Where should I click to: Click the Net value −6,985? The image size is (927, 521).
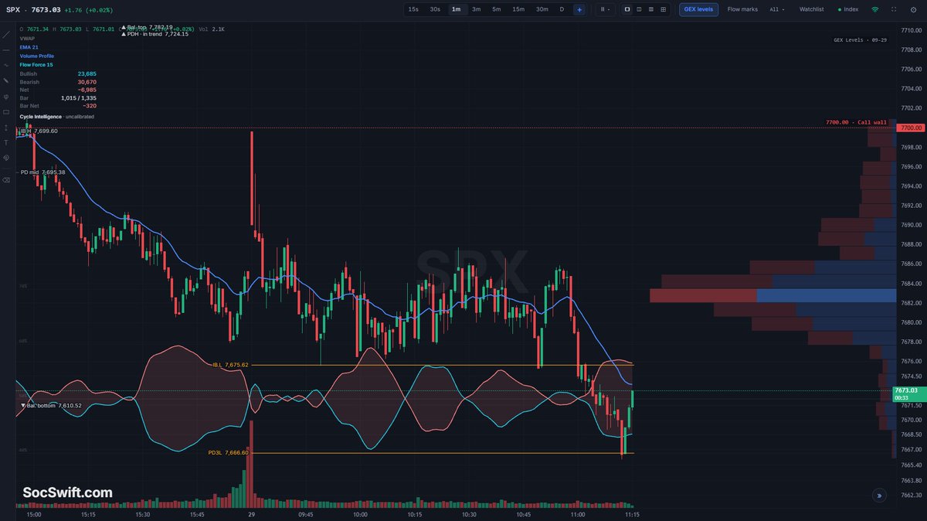[x=87, y=90]
